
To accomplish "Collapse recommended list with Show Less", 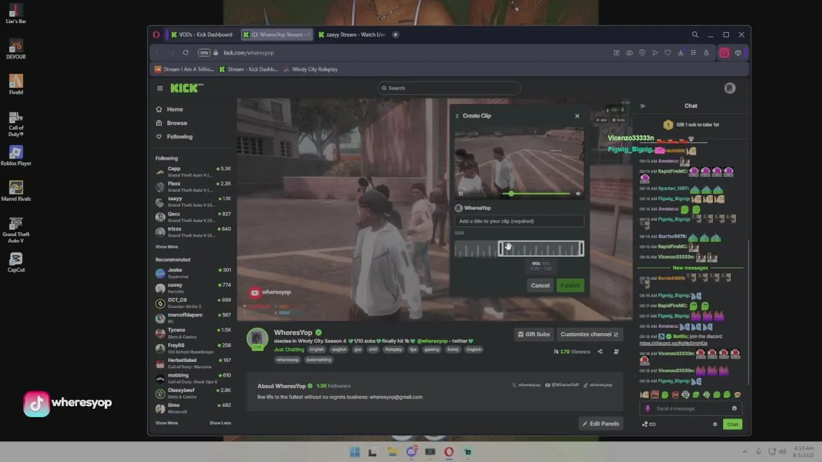I will tap(220, 423).
